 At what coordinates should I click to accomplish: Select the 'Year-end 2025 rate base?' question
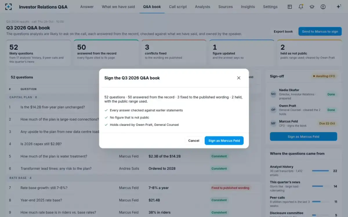(x=41, y=200)
